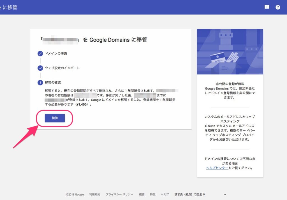Open the 利用規約 footer link
The image size is (287, 200).
tap(95, 194)
